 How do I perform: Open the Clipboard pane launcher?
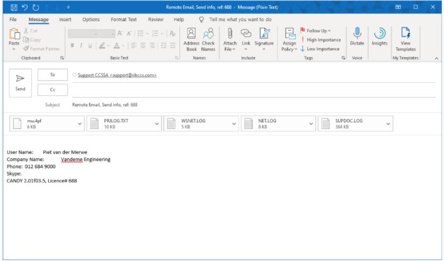[62, 58]
